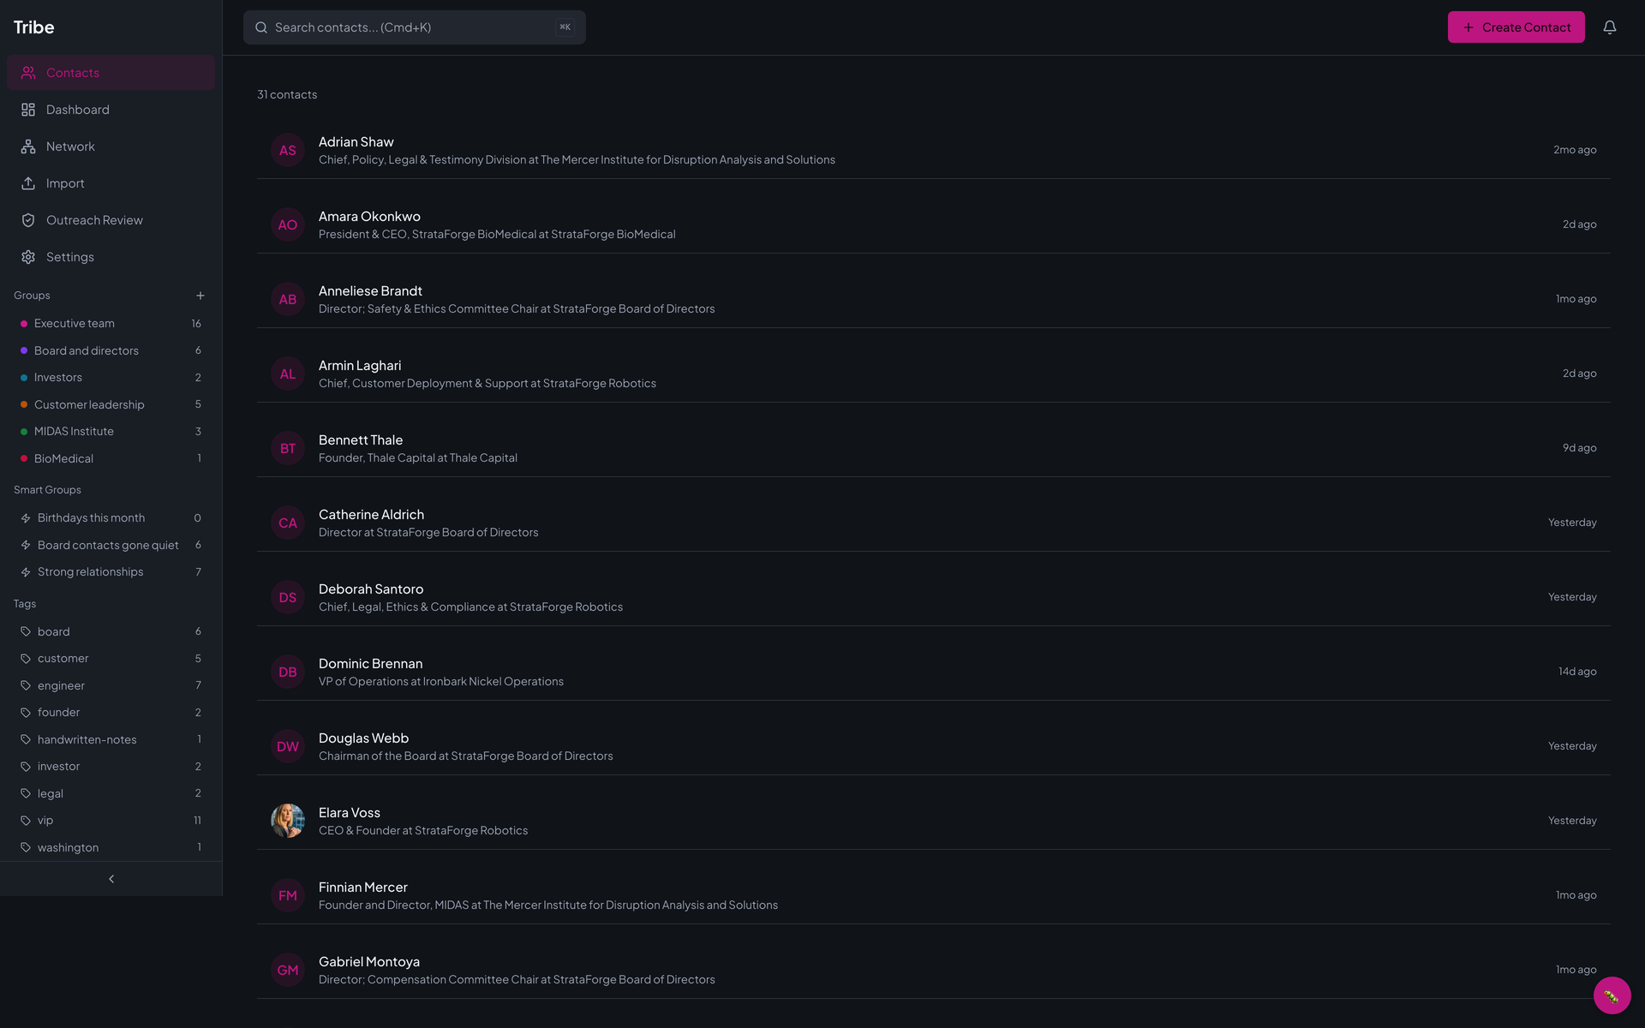Open the Network view
The height and width of the screenshot is (1028, 1645).
click(111, 146)
